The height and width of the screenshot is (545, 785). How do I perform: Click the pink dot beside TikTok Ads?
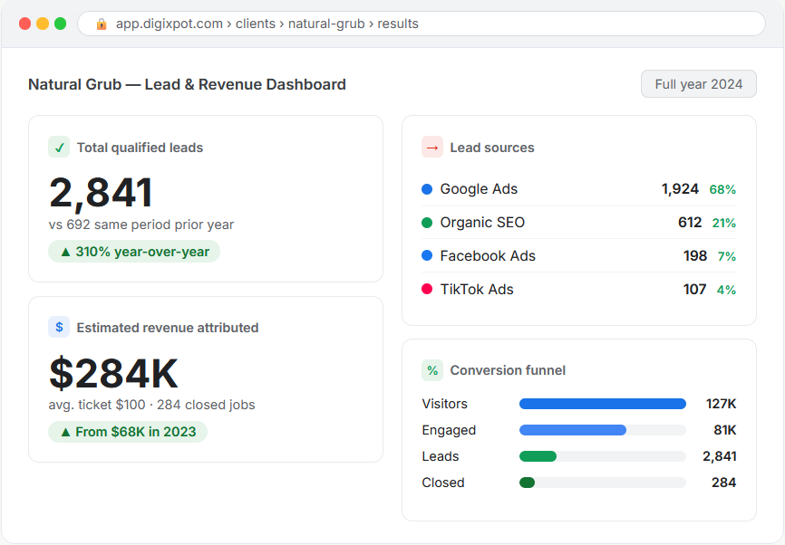click(427, 289)
